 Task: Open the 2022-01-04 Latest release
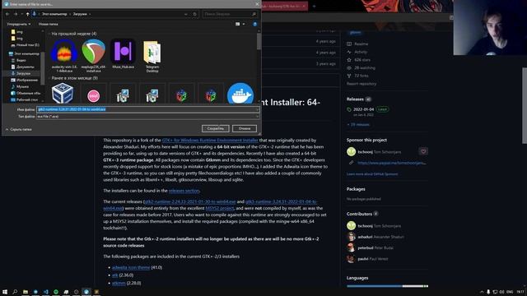click(x=363, y=109)
